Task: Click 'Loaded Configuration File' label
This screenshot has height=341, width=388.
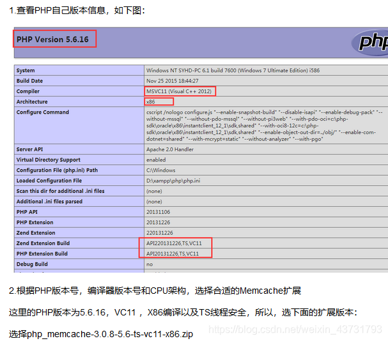Action: 49,181
